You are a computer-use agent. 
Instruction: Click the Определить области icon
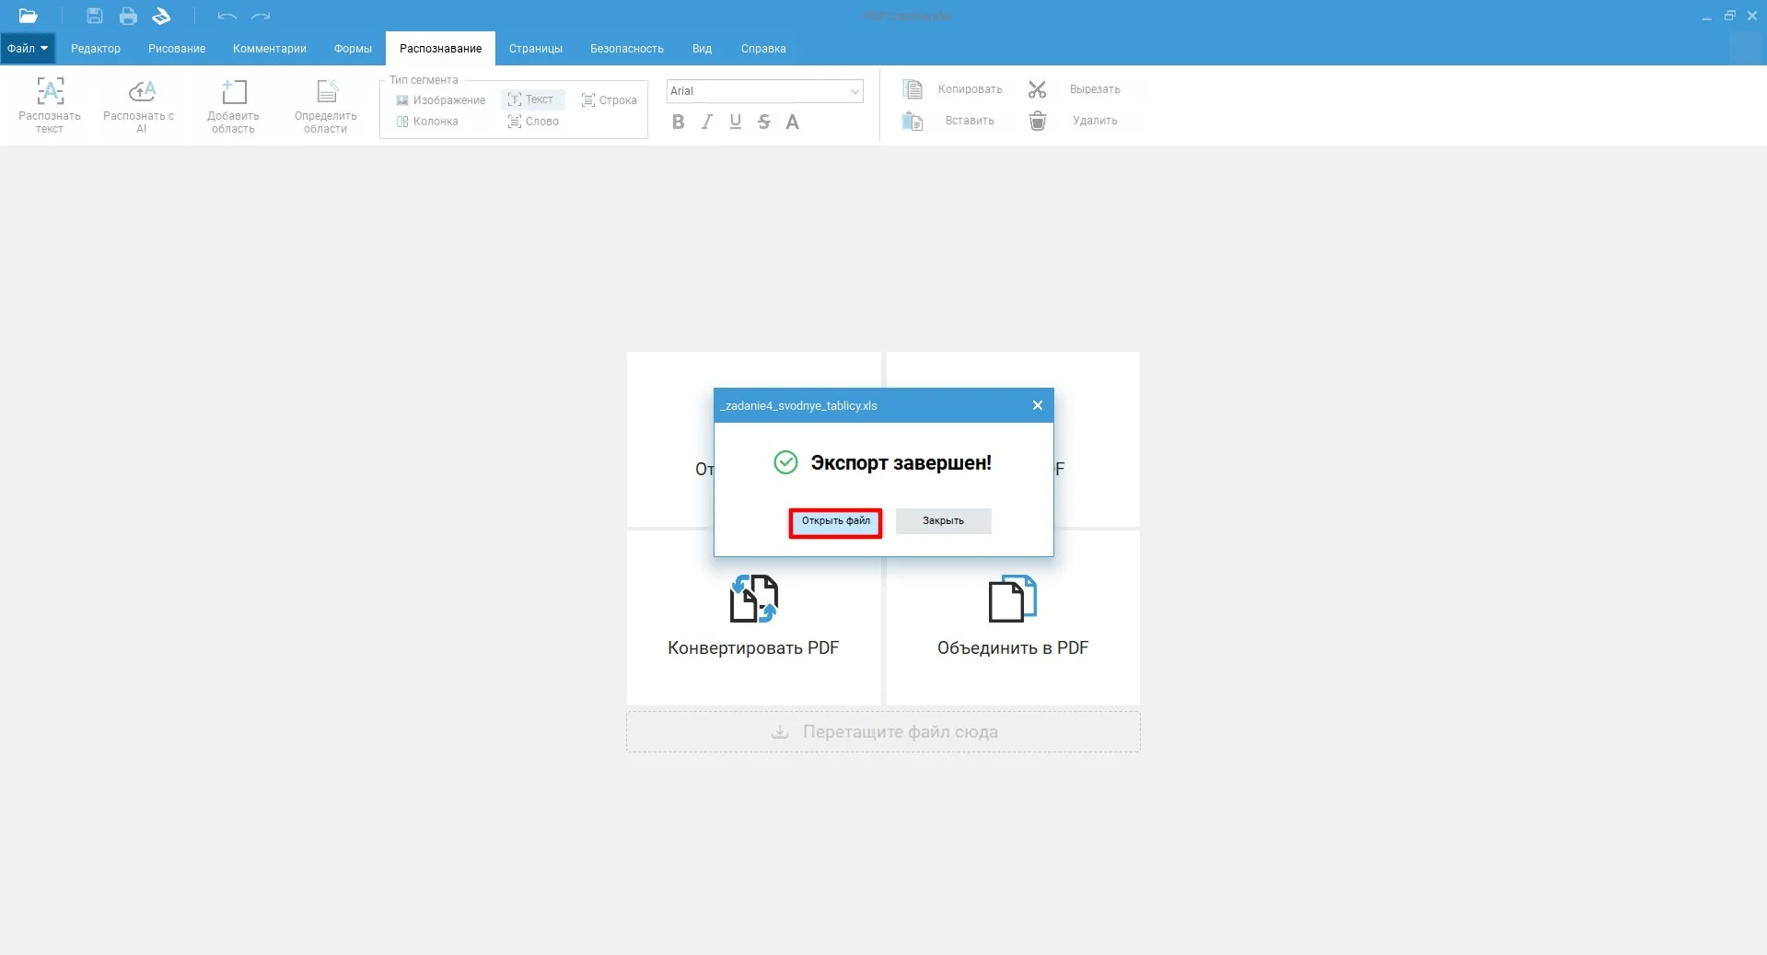point(326,92)
